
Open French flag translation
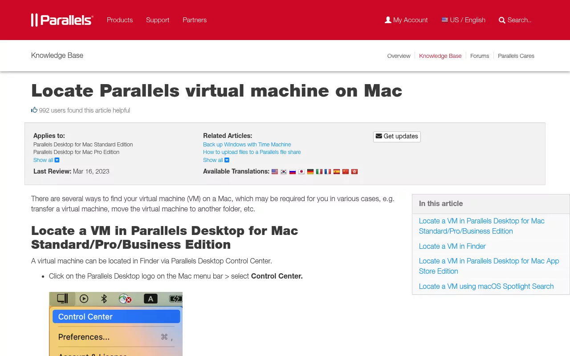(x=328, y=171)
